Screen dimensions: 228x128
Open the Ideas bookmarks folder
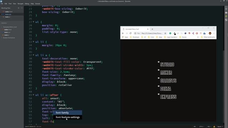[x=159, y=37]
